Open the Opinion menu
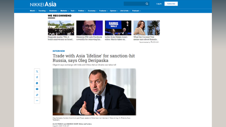226x127 pixels. 114,11
